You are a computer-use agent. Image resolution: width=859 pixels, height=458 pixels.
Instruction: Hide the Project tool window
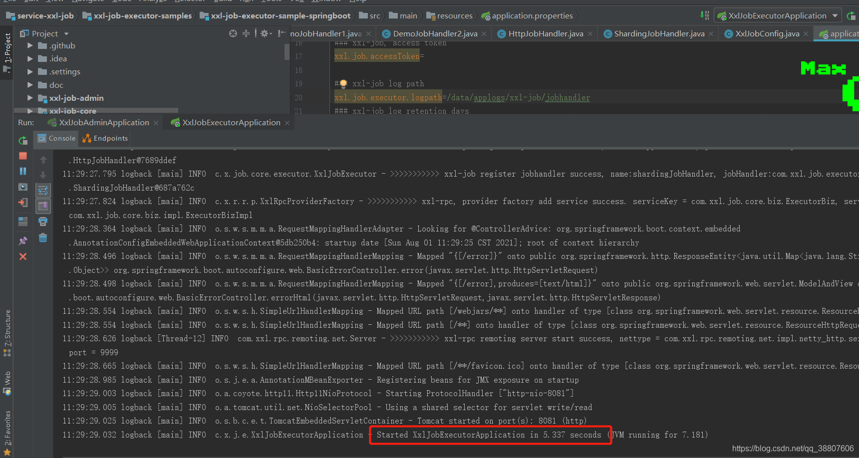282,33
